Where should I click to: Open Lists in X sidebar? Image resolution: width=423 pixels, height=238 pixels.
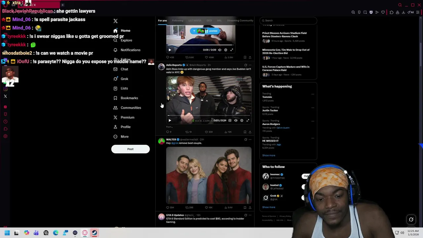click(121, 88)
